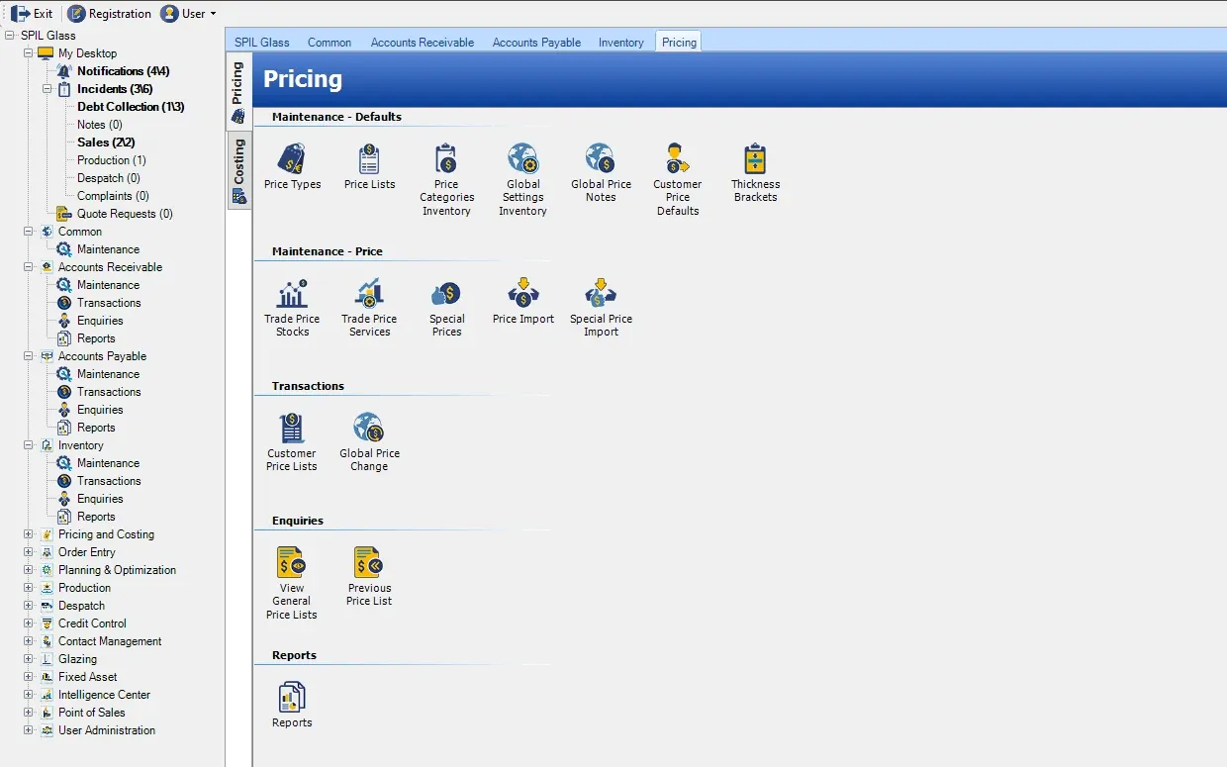This screenshot has height=767, width=1227.
Task: Select Sales (2\2) tree item
Action: [x=106, y=143]
